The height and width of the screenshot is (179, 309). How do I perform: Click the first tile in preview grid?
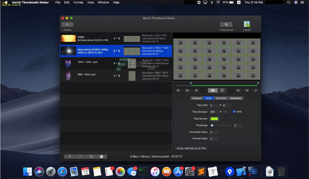click(x=180, y=43)
